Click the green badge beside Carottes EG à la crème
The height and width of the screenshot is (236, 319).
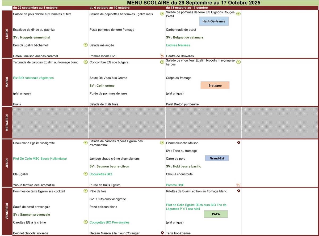click(86, 222)
